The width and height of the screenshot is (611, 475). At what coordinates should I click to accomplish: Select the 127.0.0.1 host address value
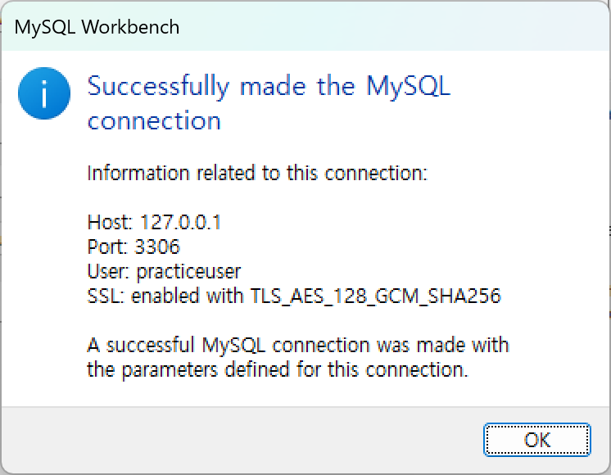pos(180,222)
